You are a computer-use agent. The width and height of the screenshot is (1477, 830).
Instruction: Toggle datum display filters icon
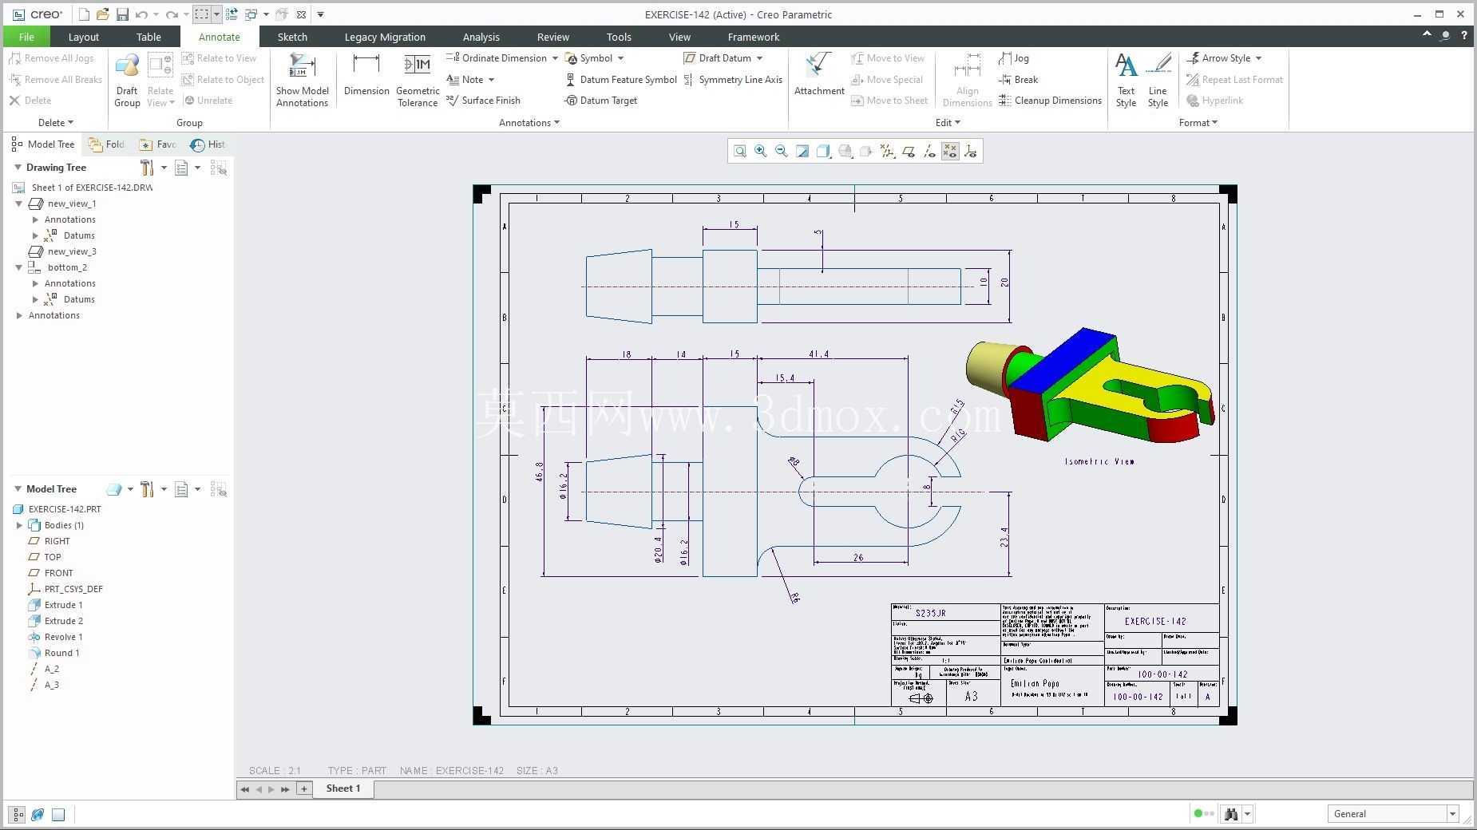887,151
